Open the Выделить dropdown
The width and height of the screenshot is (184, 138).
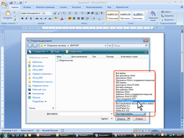[x=168, y=20]
